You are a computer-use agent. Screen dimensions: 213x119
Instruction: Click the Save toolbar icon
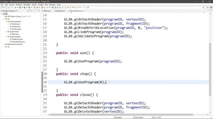pos(6,8)
